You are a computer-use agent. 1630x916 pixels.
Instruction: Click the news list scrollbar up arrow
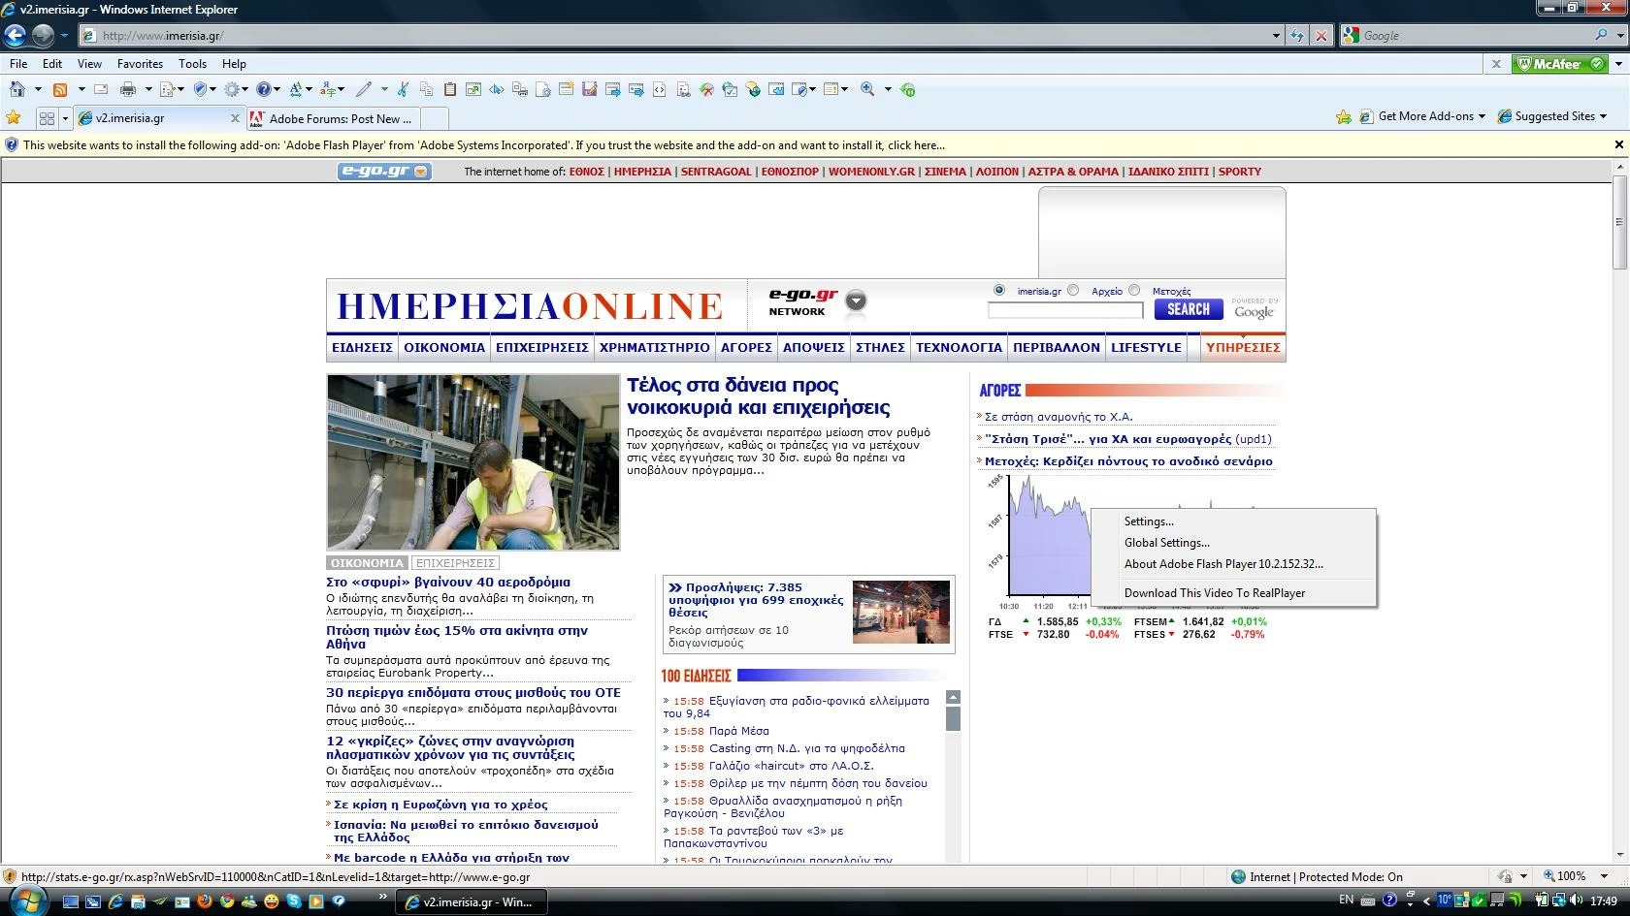coord(953,697)
